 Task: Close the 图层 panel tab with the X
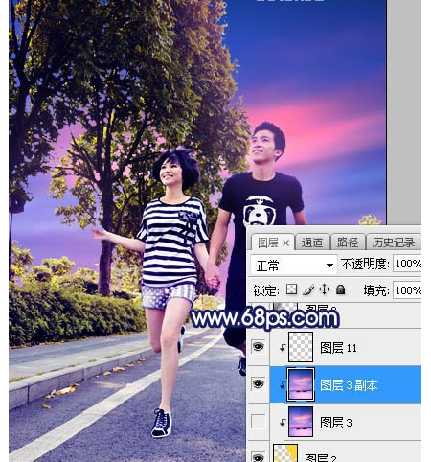[285, 243]
